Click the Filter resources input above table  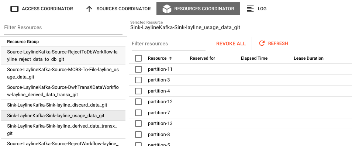pos(168,44)
